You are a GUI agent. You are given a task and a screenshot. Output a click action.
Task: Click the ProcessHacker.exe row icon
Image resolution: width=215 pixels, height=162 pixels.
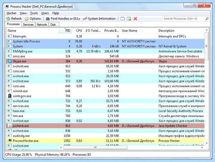point(10,141)
